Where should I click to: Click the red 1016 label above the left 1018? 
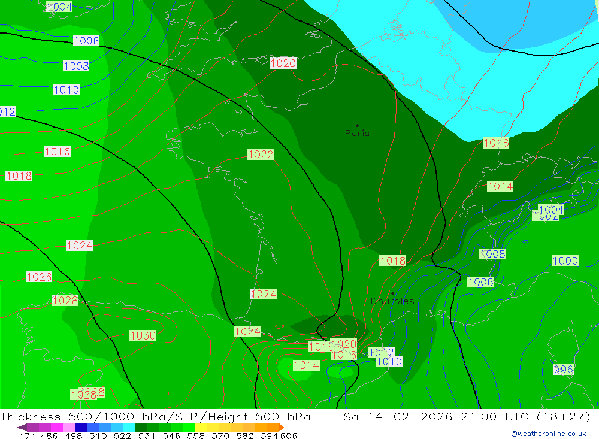pyautogui.click(x=58, y=152)
